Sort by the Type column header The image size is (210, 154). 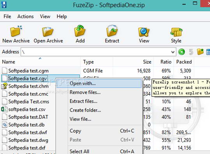[97, 62]
